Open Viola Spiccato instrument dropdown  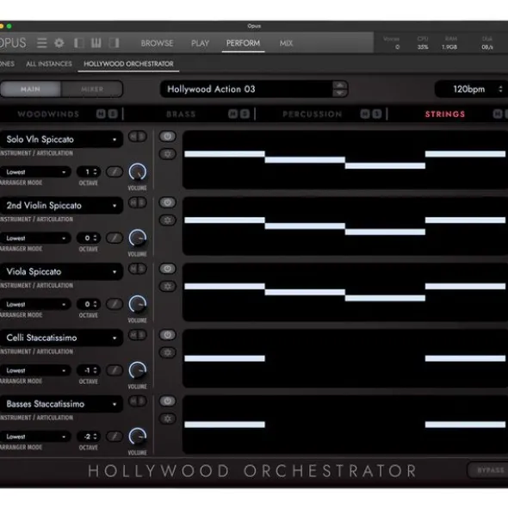(61, 271)
